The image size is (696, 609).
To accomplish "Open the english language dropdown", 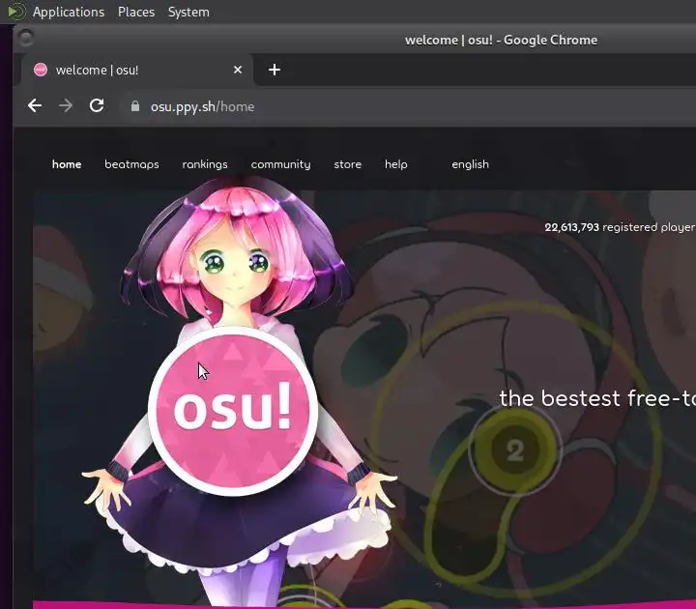I will click(470, 164).
